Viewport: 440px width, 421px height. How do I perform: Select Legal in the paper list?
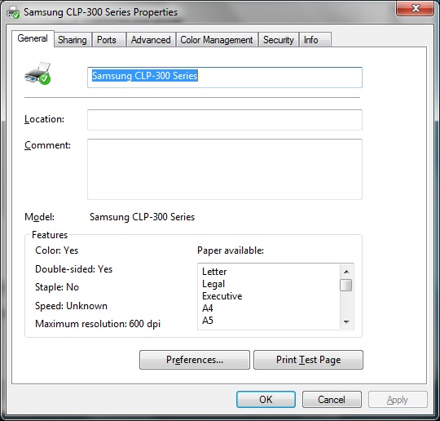(213, 284)
